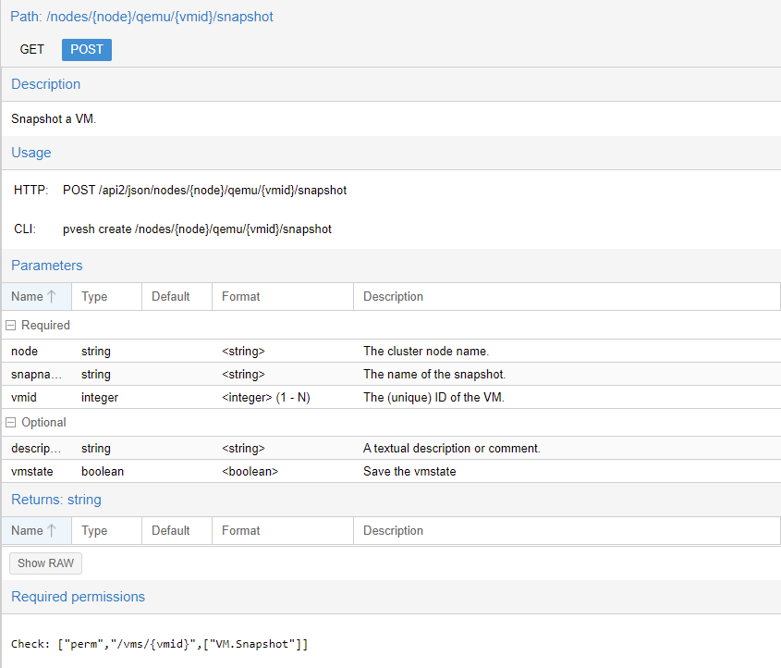
Task: Click sort arrow in Returns Name column
Action: click(x=52, y=531)
